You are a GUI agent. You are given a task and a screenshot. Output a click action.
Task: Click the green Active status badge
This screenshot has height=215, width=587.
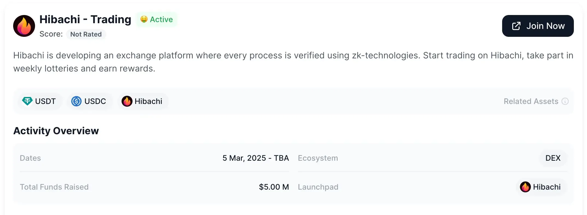pos(157,19)
